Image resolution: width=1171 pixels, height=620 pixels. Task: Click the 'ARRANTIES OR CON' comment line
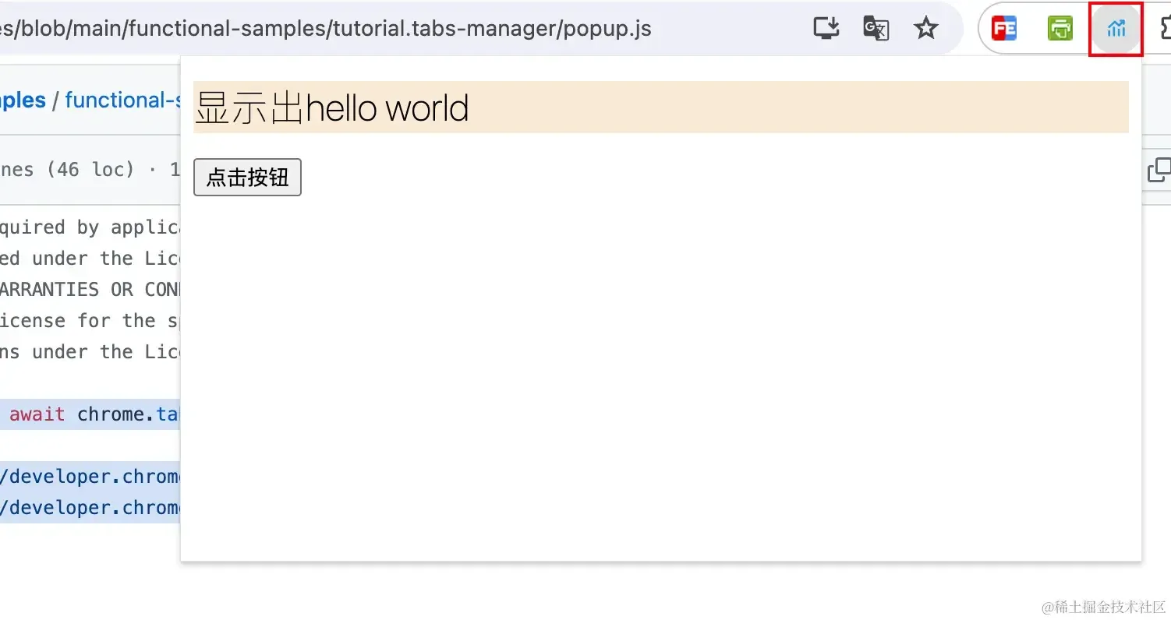click(x=90, y=289)
